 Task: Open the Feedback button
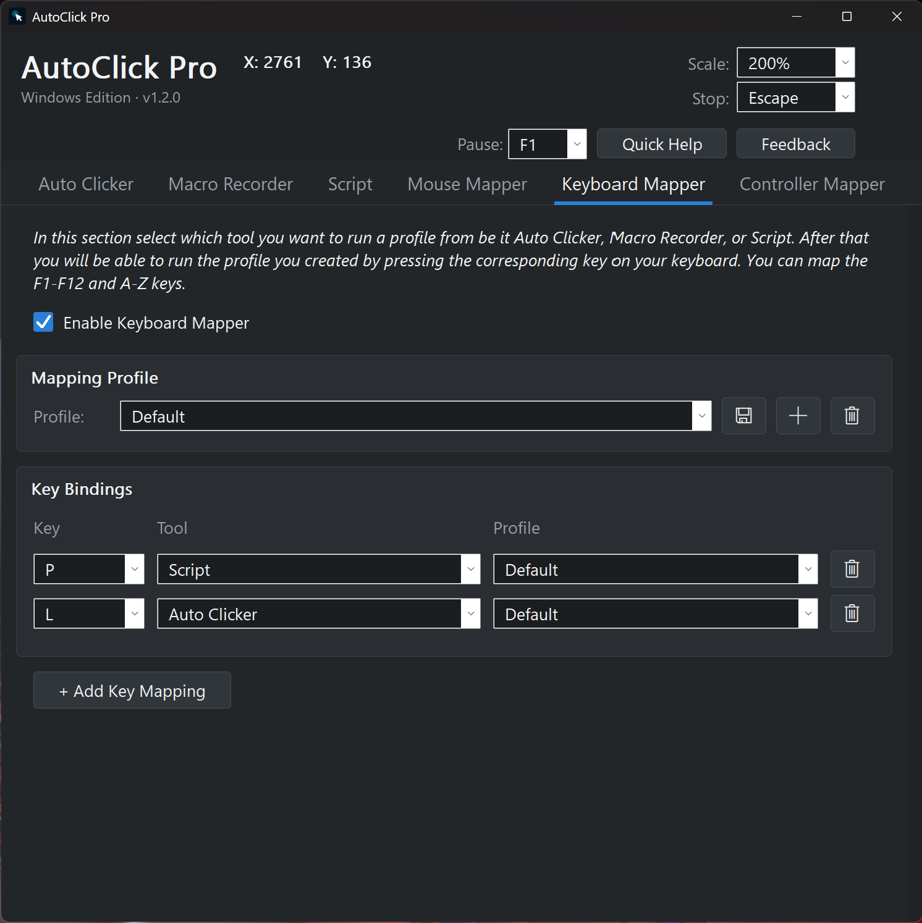[x=796, y=144]
